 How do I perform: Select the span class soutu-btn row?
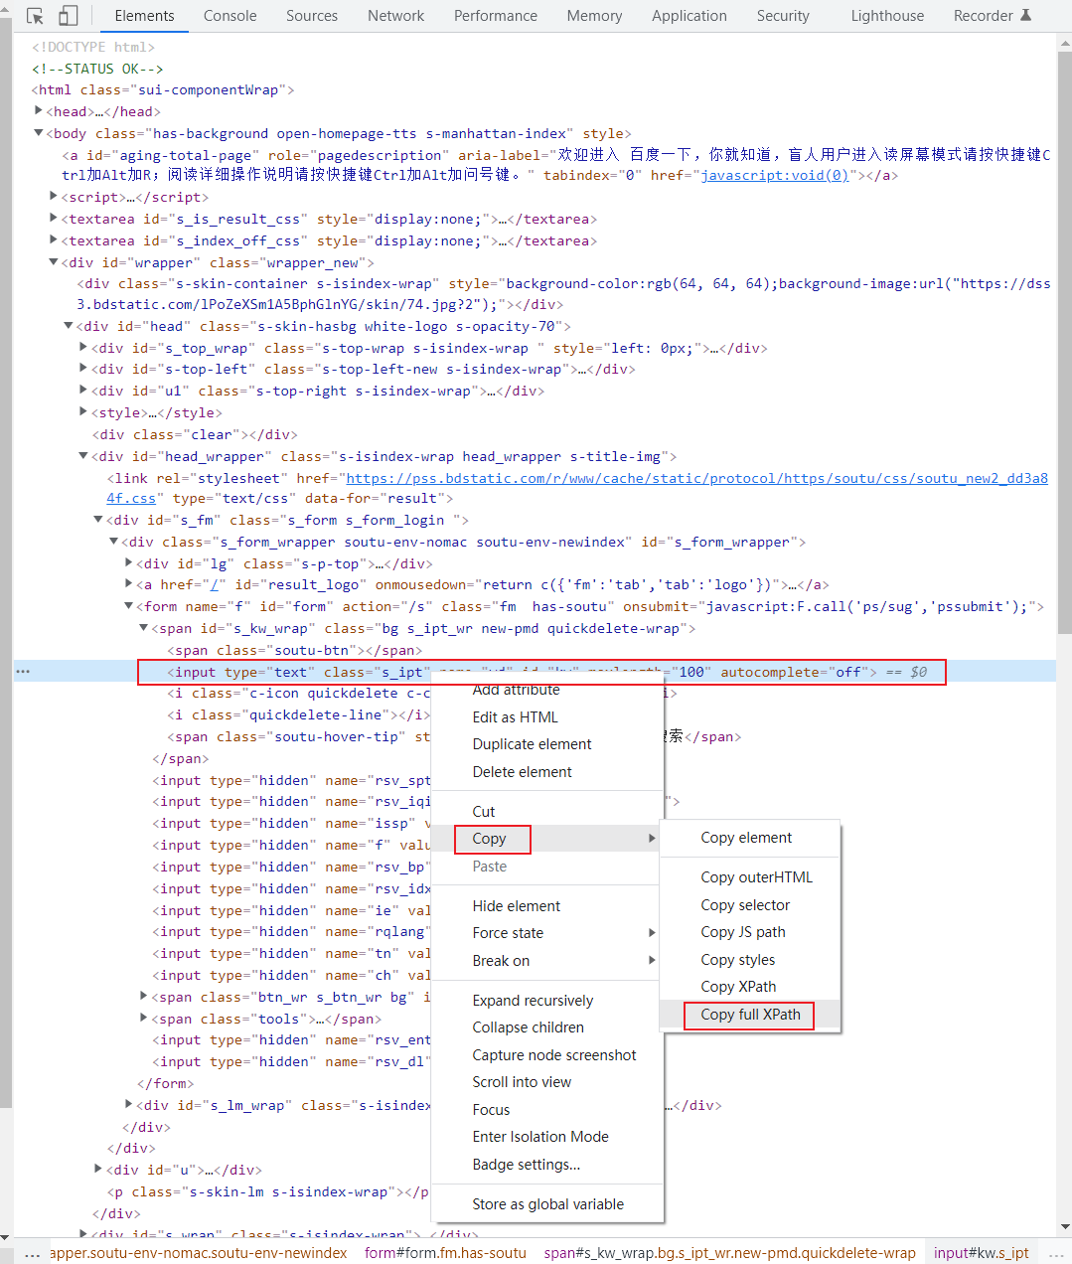click(x=294, y=650)
